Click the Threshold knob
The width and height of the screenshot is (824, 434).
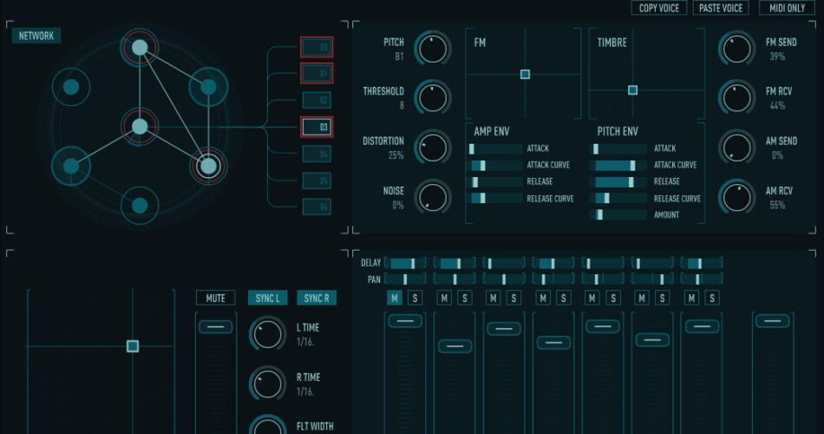pos(433,97)
